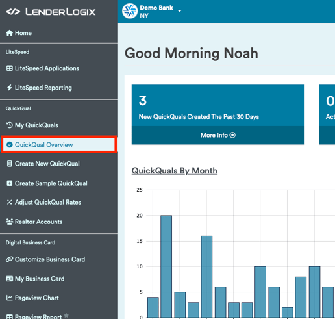Click the LenderLogix logo icon
The height and width of the screenshot is (319, 335).
(13, 12)
